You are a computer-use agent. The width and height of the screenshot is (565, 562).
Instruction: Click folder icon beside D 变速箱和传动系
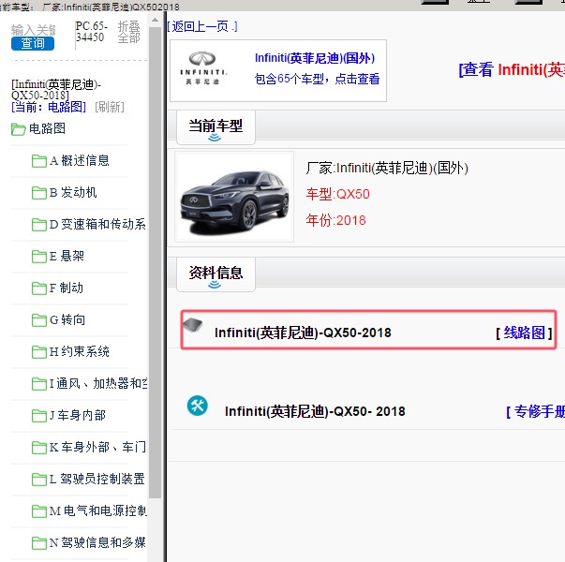39,225
